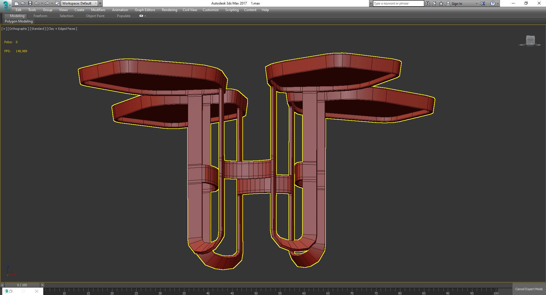Open the Autodesk Exchange X icon
Screen dimensions: 546x295
click(x=483, y=3)
